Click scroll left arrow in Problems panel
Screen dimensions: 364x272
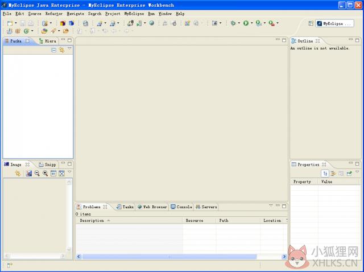click(x=79, y=257)
